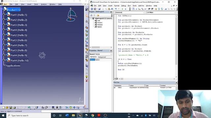This screenshot has width=211, height=118.
Task: Click the Uncomment Block icon in Edit toolbar
Action: tap(162, 9)
